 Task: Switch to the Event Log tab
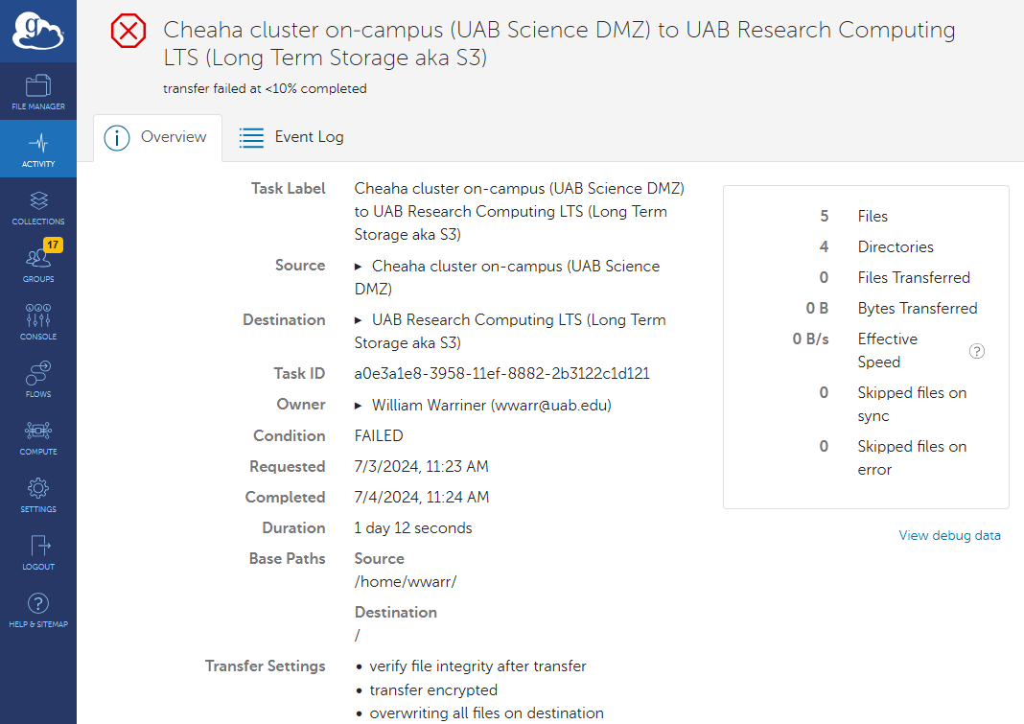click(291, 137)
